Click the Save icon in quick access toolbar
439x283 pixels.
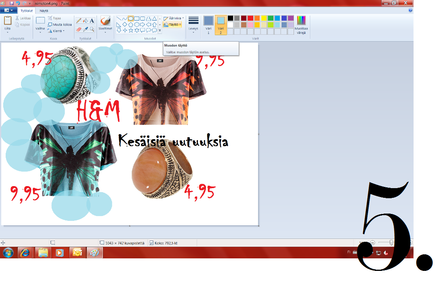(11, 3)
